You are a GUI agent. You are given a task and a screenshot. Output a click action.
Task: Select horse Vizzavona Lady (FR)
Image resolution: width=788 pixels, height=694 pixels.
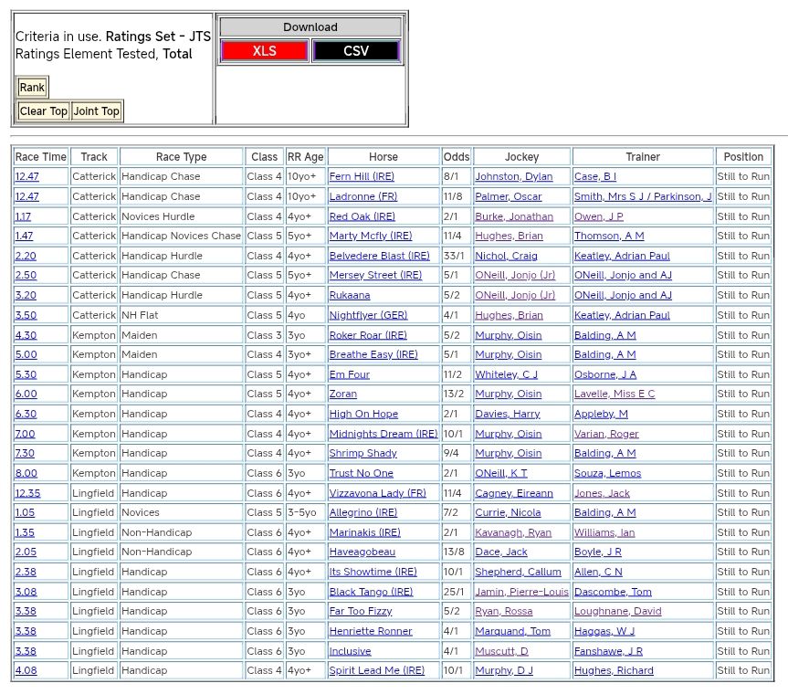click(377, 494)
